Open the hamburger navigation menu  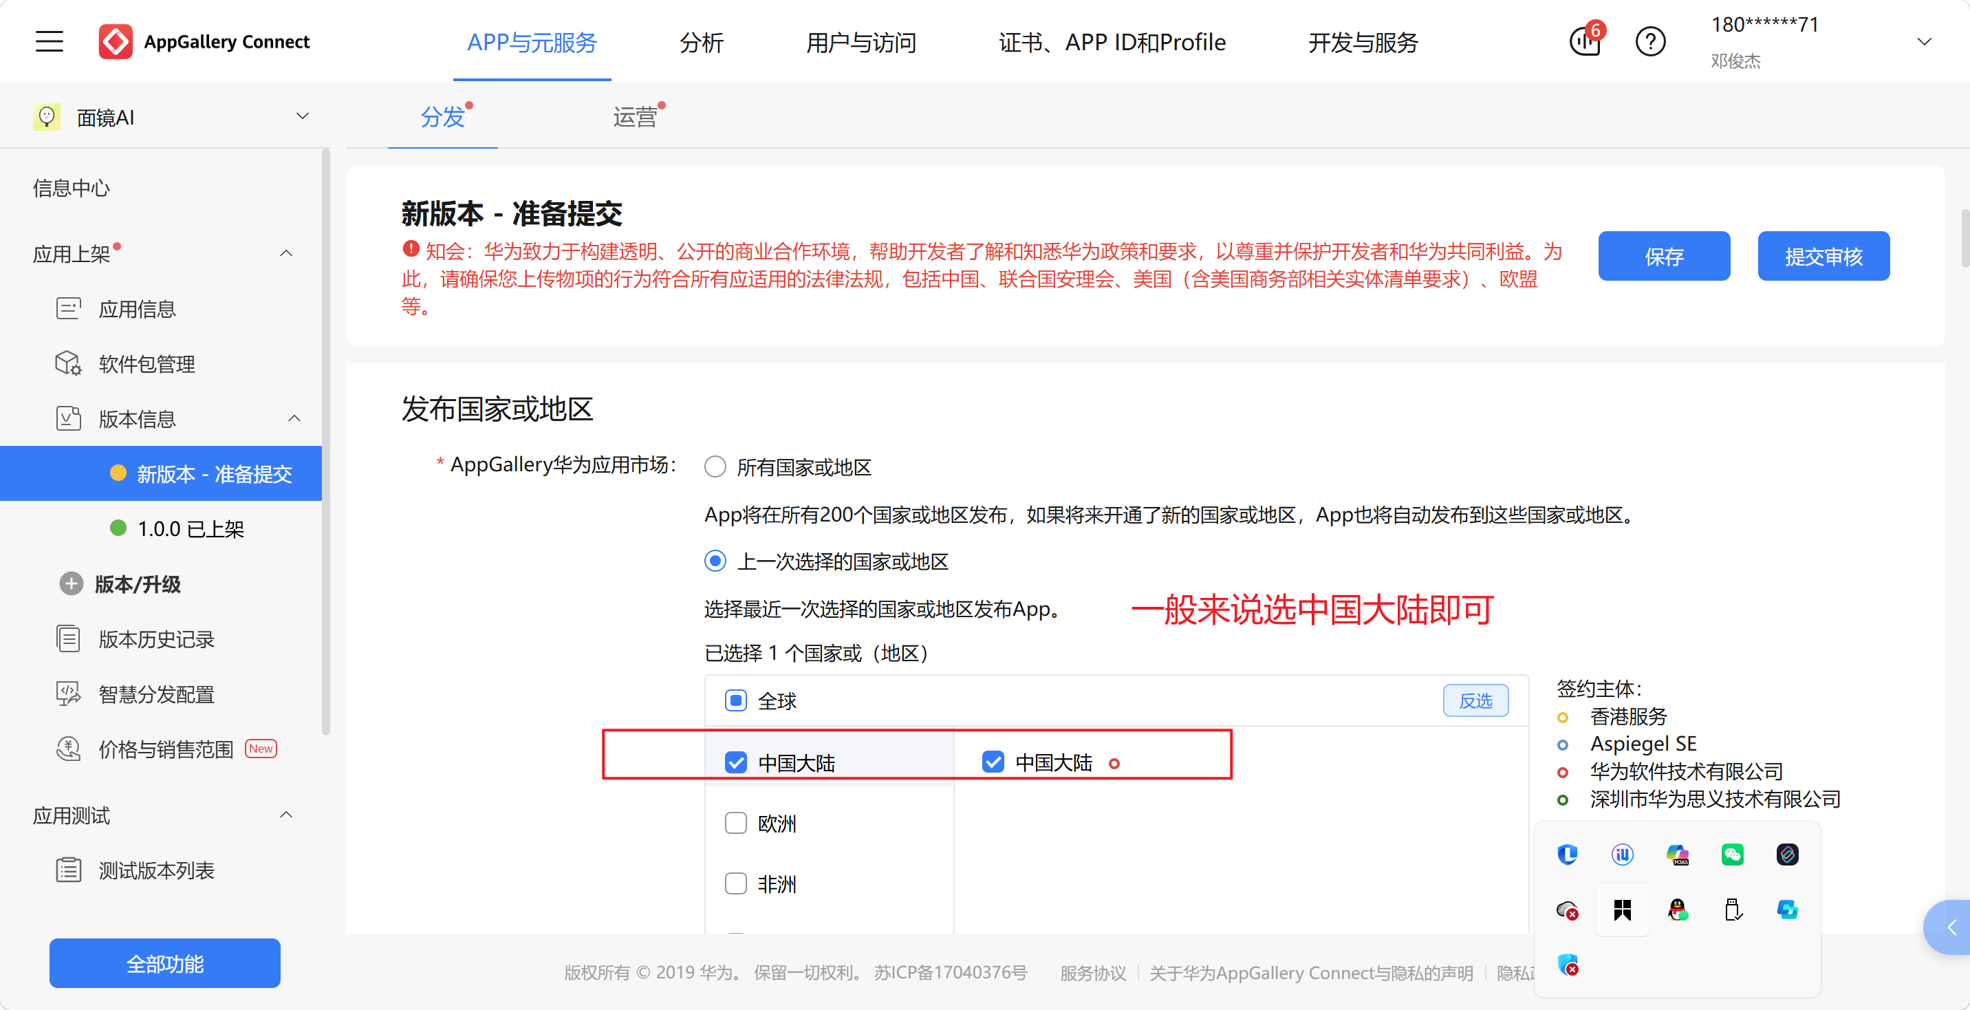point(49,41)
